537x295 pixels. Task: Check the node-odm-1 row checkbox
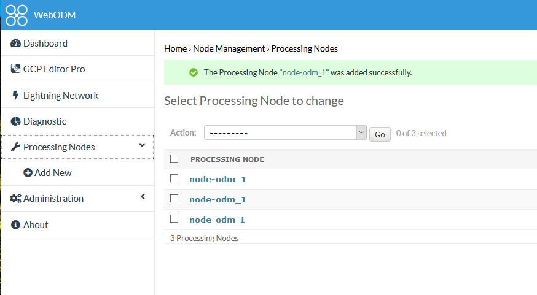click(174, 219)
